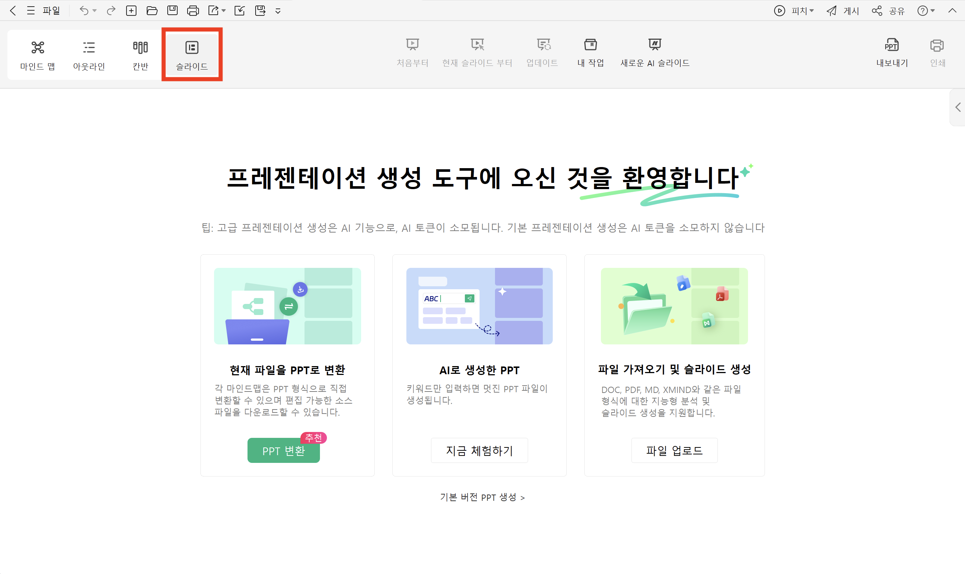Click the save-as icon in the top toolbar
This screenshot has height=574, width=965.
tap(260, 11)
